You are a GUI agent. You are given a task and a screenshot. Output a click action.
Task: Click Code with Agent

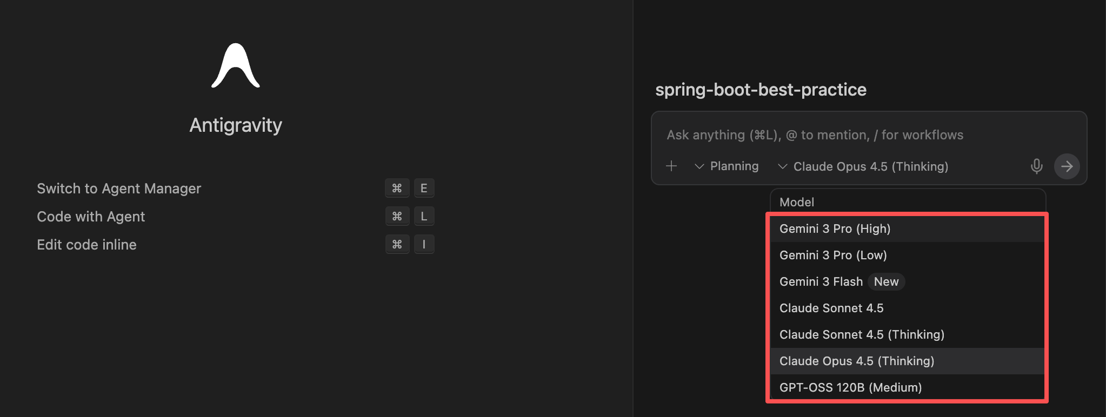(x=91, y=217)
